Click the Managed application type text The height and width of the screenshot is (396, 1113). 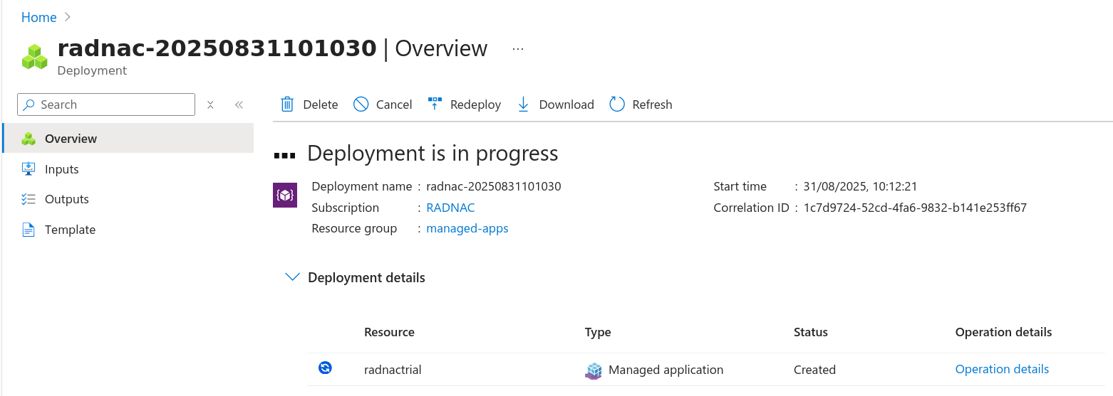click(666, 370)
